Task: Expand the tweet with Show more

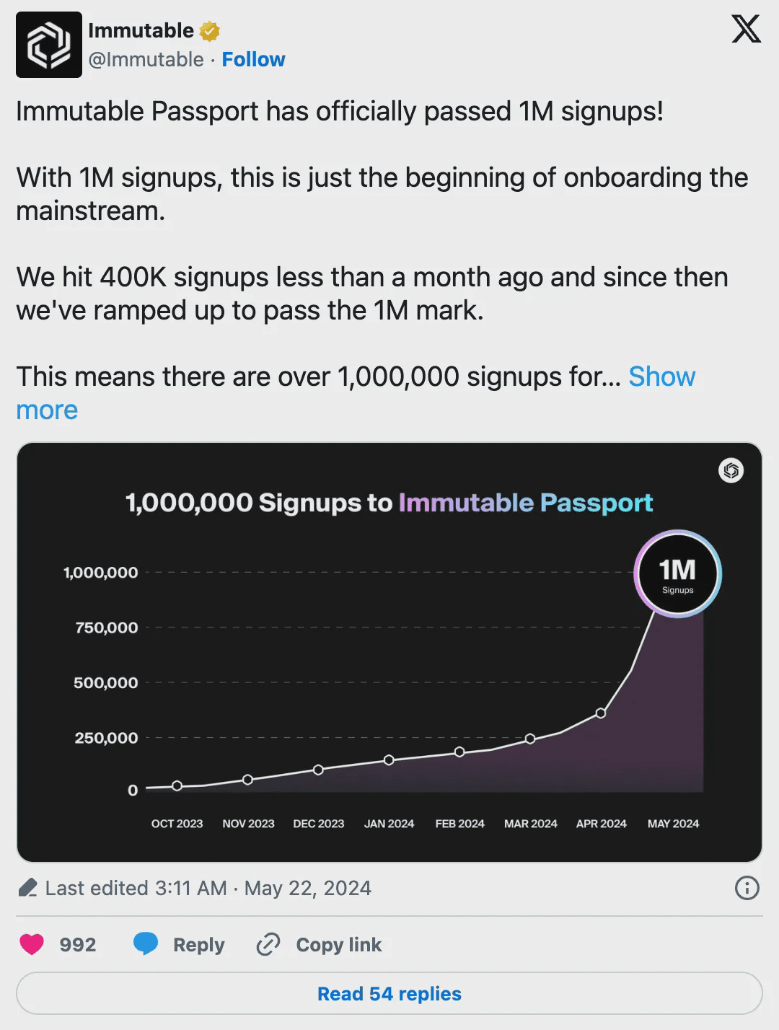Action: [661, 377]
